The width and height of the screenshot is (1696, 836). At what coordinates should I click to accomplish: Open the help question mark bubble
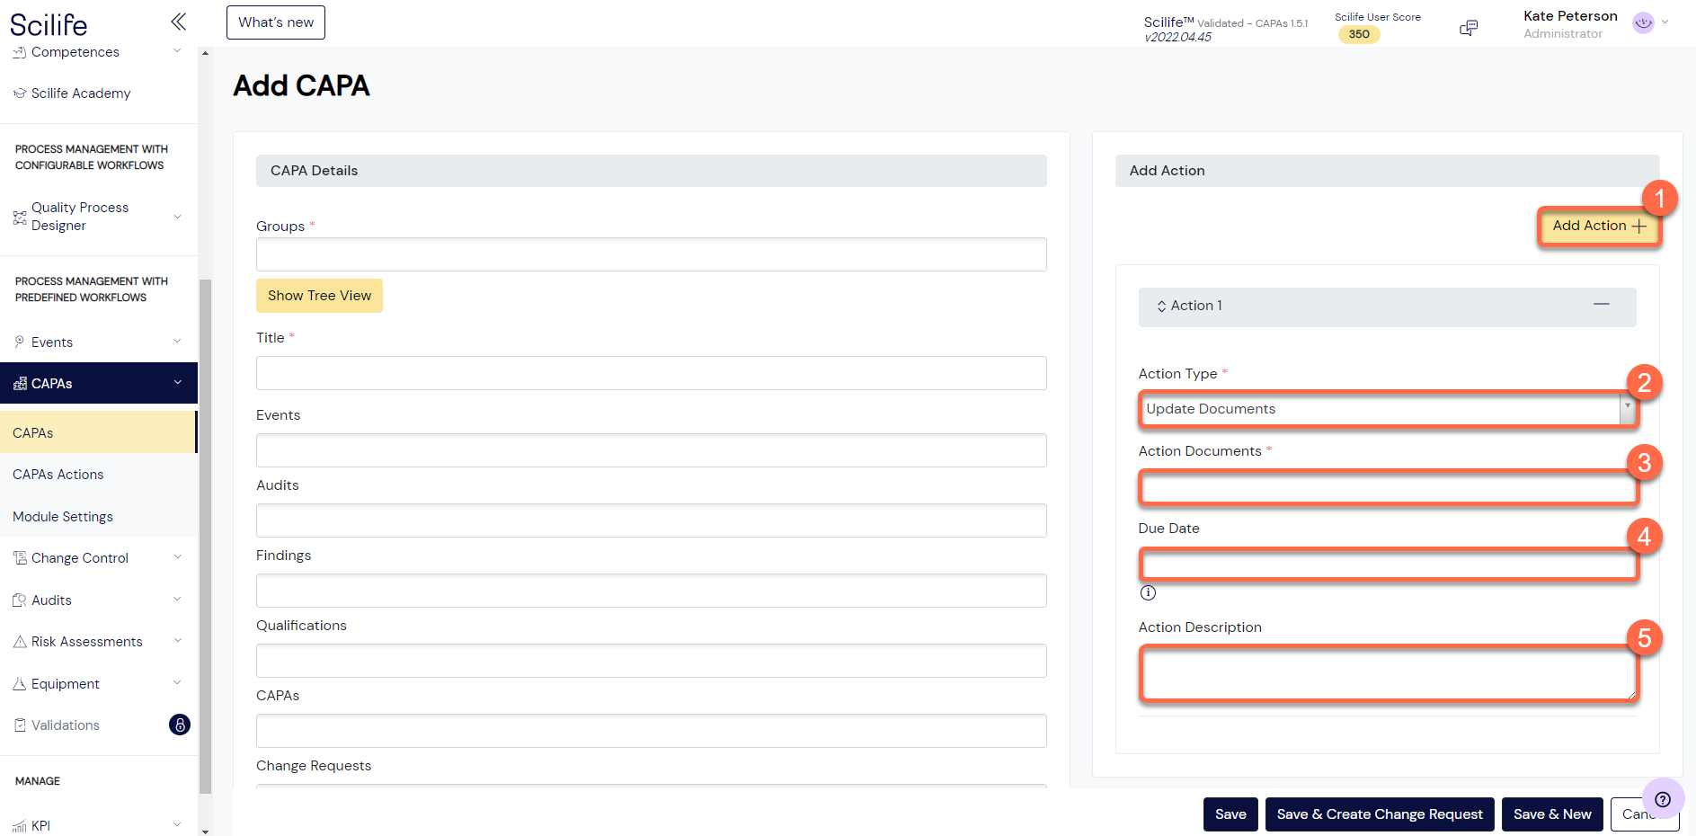1662,798
